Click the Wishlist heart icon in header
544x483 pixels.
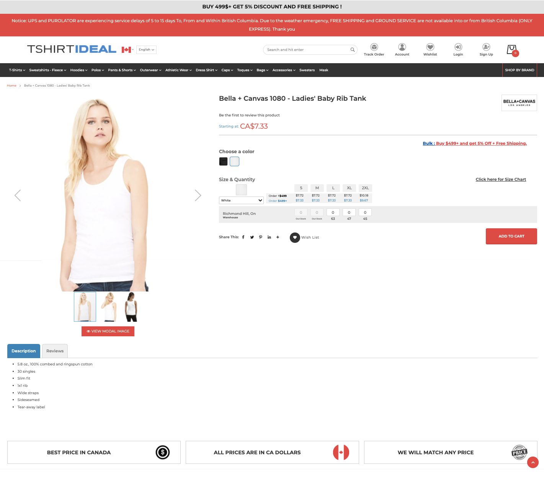[x=430, y=47]
